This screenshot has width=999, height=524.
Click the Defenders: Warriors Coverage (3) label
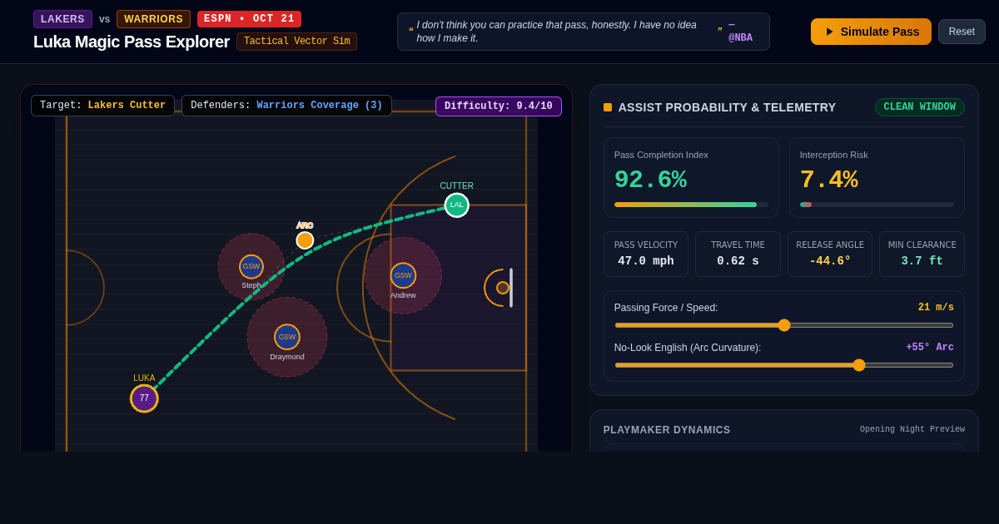[286, 106]
